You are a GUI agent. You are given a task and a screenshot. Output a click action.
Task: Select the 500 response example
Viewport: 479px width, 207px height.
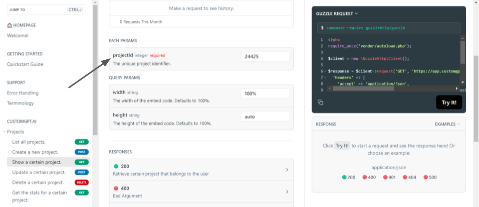430,177
